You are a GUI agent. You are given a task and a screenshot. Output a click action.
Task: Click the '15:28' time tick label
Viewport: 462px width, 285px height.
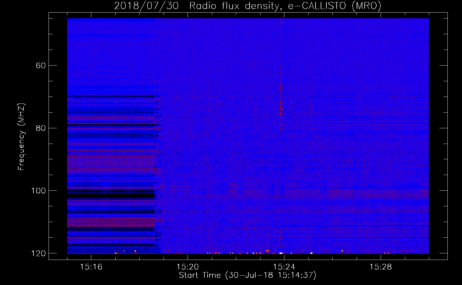381,267
